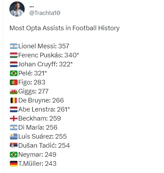
Task: Click the Netherlands flag beside Johan Cruyff
Action: pyautogui.click(x=14, y=64)
